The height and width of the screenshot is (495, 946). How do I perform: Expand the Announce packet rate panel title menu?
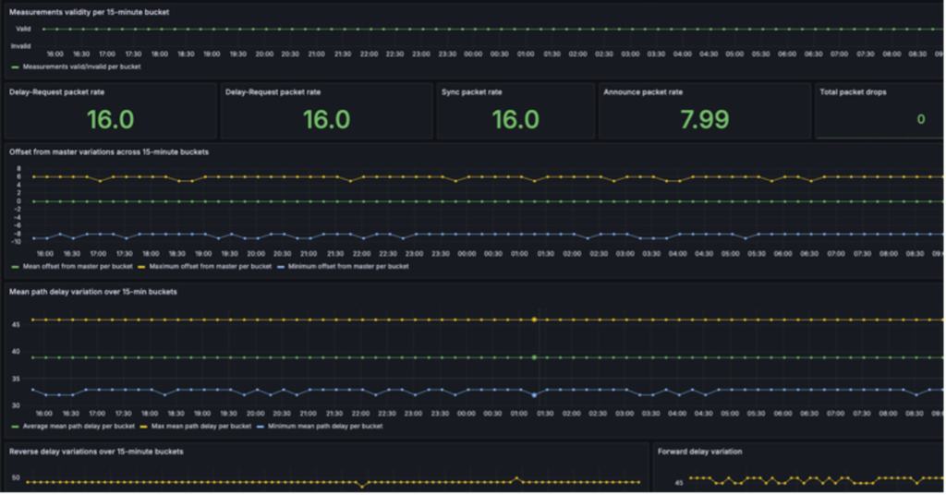tap(643, 92)
